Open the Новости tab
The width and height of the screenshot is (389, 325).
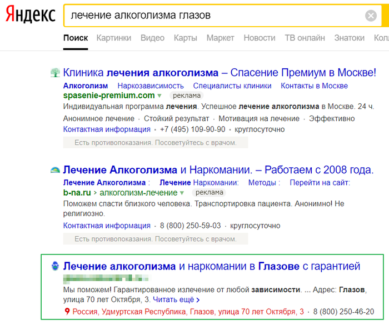(260, 38)
